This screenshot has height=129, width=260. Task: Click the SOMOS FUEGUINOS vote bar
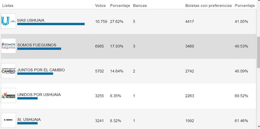coord(39,49)
